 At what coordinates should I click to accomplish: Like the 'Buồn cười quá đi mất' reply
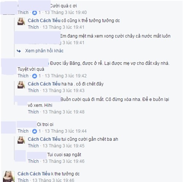[x=33, y=112]
